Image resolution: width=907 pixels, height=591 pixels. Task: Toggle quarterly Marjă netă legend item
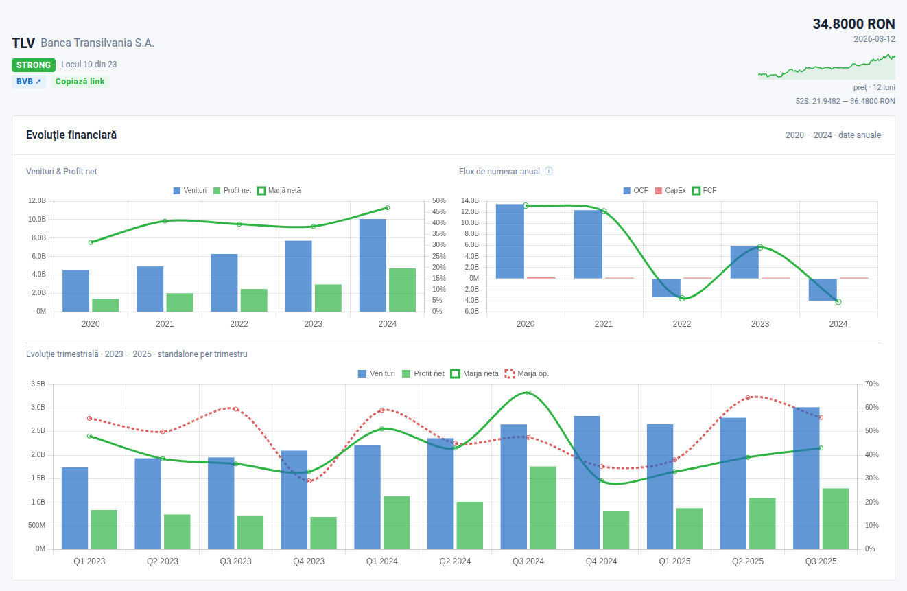click(474, 373)
